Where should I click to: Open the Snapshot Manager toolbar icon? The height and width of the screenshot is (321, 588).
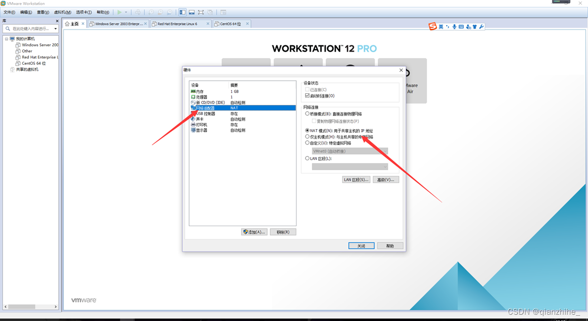(170, 12)
